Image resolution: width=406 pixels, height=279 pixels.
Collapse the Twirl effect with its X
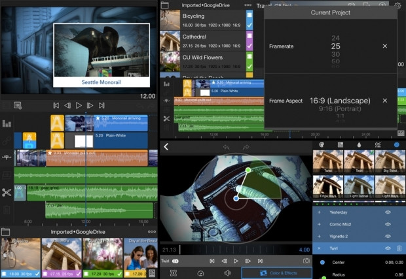point(319,248)
